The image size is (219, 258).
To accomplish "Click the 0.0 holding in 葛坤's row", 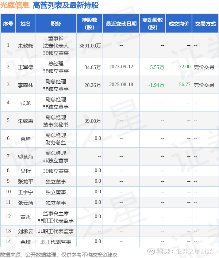I will (98, 138).
